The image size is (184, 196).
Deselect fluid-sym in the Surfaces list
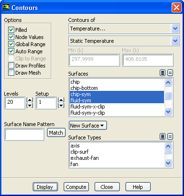[117, 100]
